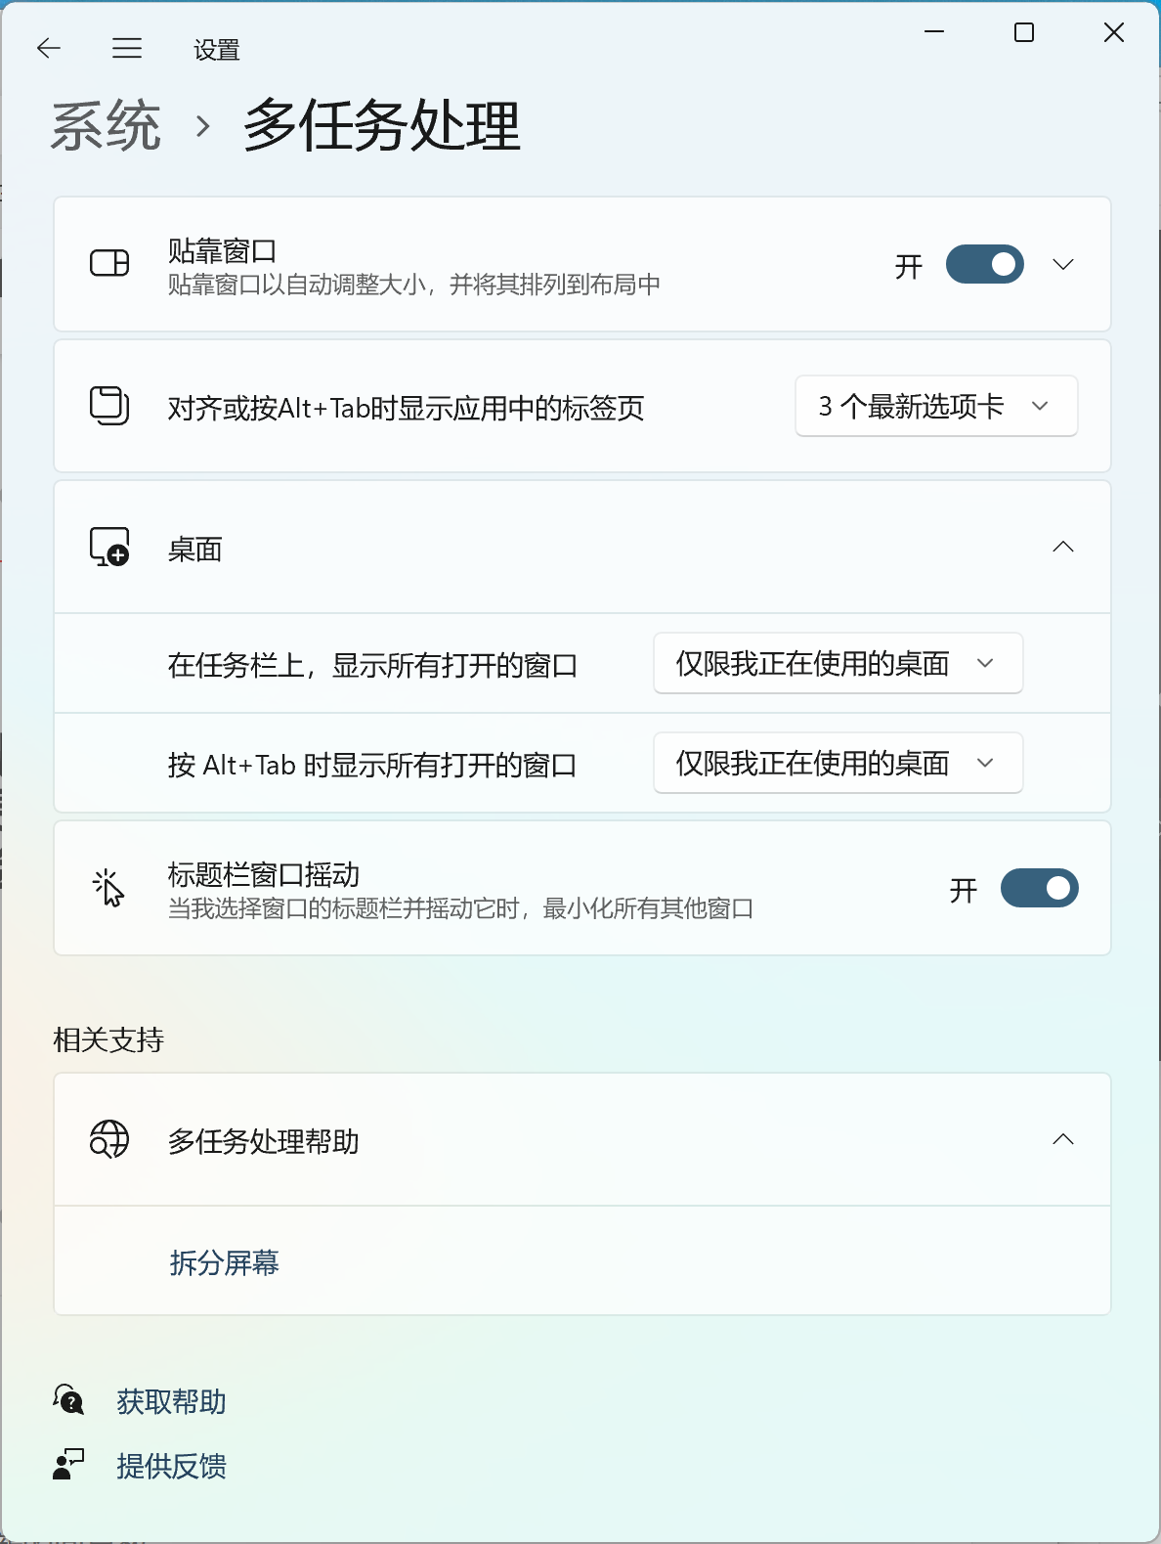This screenshot has width=1161, height=1544.
Task: Open the 拆分屏幕 help link
Action: tap(224, 1262)
